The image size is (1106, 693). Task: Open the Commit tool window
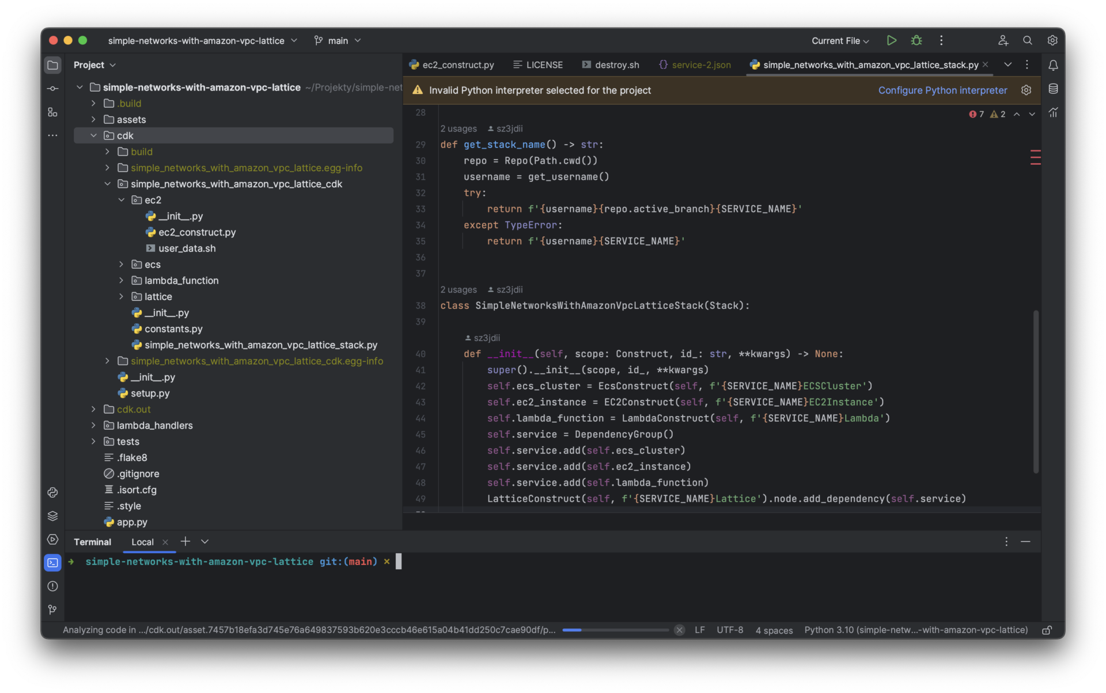[x=52, y=88]
